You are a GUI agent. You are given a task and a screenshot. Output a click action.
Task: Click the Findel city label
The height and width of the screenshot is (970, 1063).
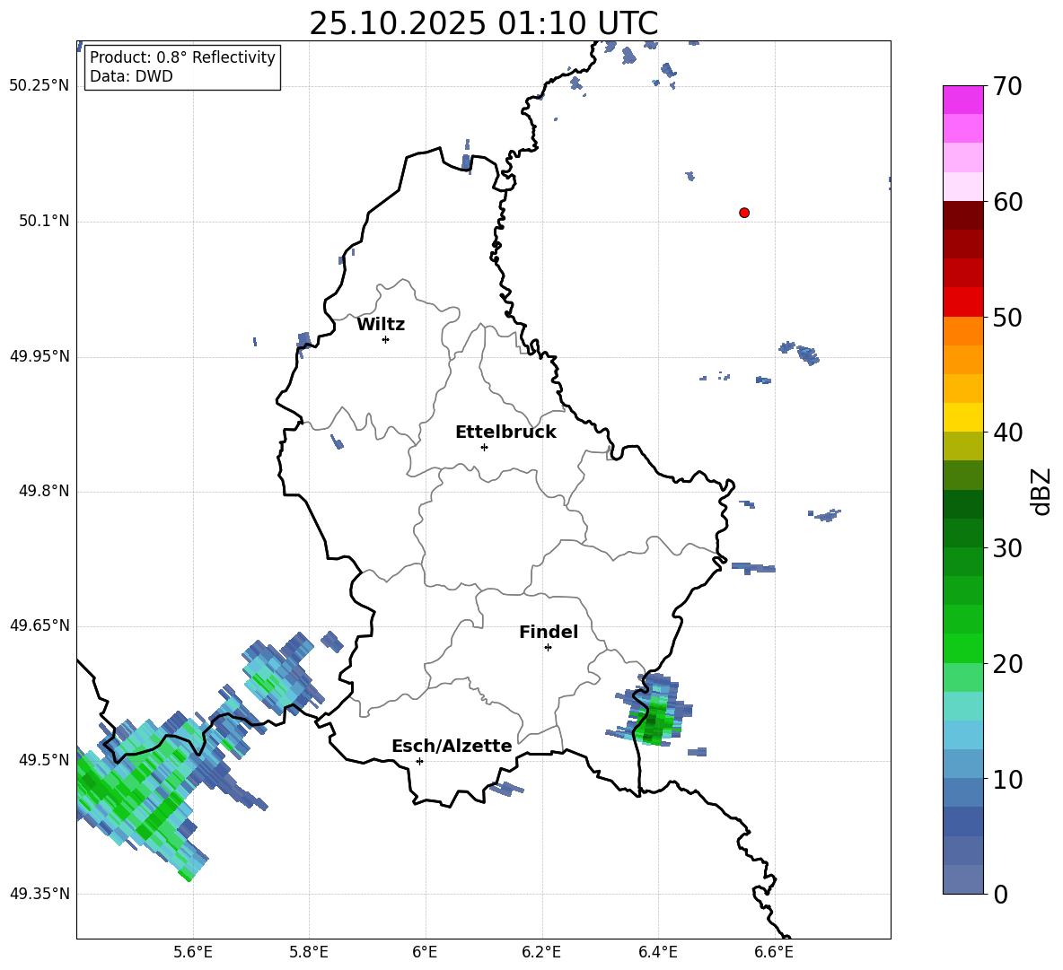[x=549, y=632]
